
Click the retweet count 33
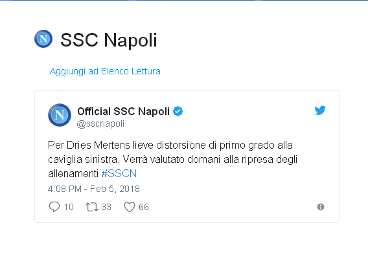[106, 207]
